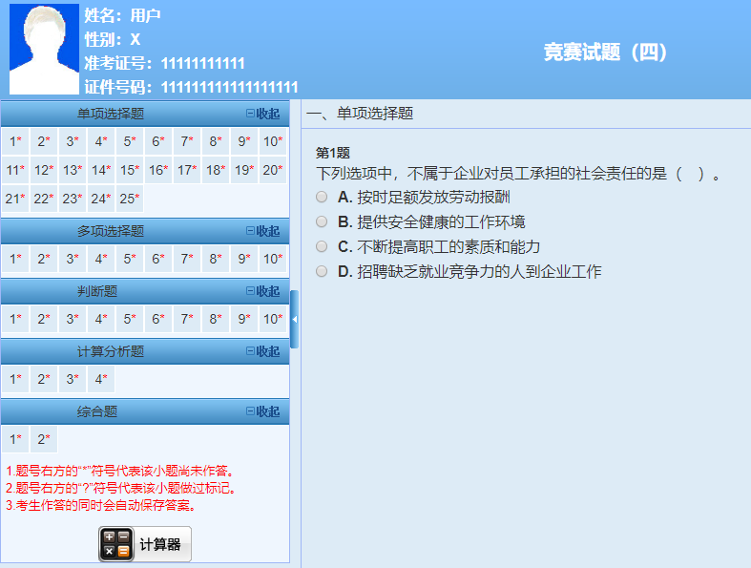Go to single-choice question 11
This screenshot has width=751, height=568.
click(15, 170)
